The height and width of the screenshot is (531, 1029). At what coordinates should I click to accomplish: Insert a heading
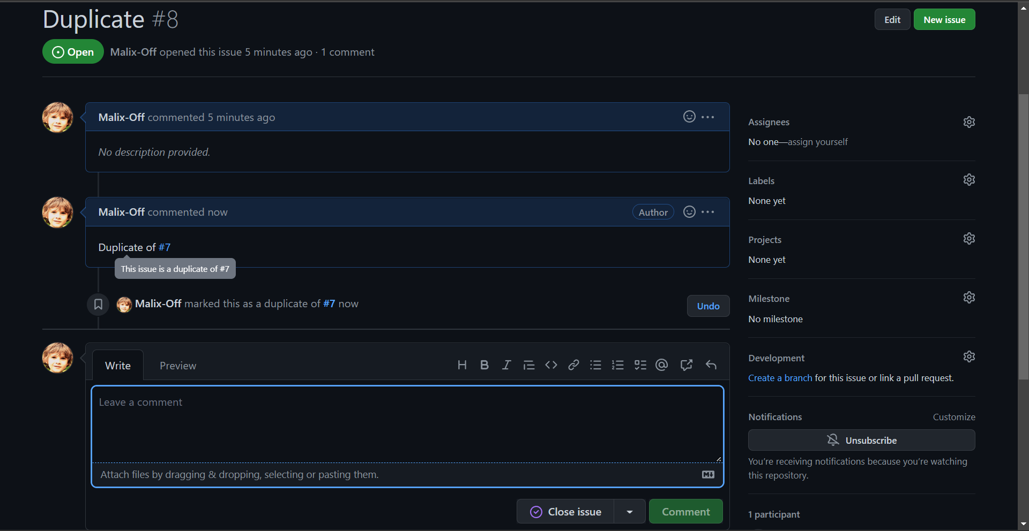[462, 365]
